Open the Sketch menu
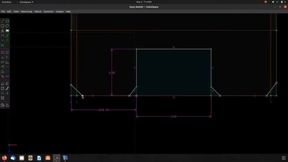 (38, 12)
